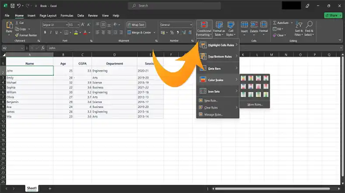Image resolution: width=345 pixels, height=193 pixels.
Task: Click Accounting Number Format icon
Action: [163, 33]
